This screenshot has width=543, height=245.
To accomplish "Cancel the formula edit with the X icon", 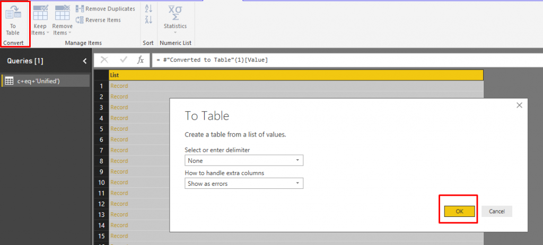I will [x=104, y=60].
